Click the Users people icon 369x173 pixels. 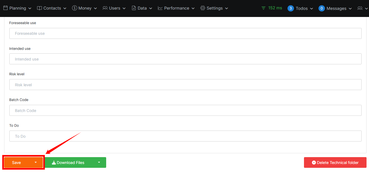(x=105, y=8)
